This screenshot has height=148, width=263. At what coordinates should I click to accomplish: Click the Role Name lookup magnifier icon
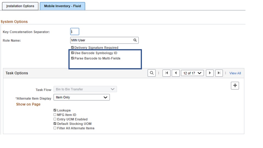135,40
